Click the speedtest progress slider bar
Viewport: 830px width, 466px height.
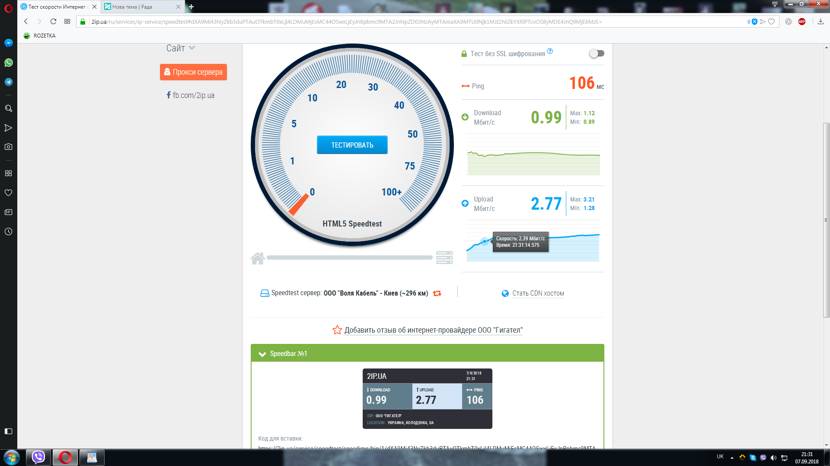click(349, 258)
